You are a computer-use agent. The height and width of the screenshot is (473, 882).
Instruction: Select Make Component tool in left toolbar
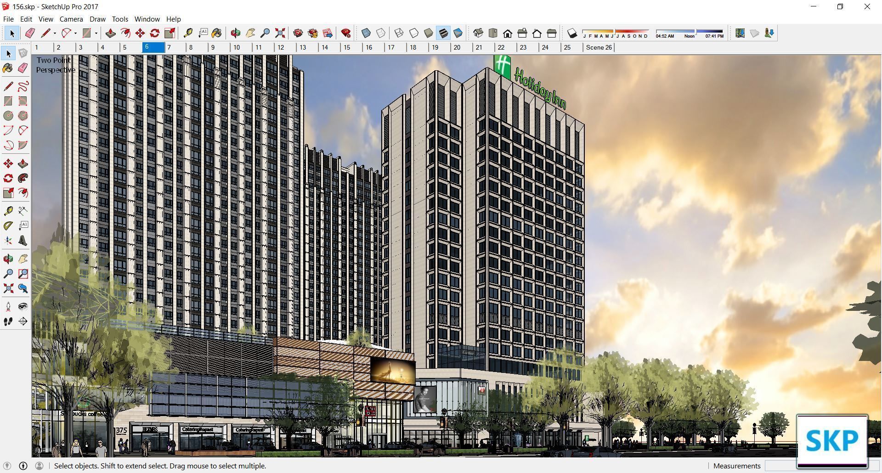pyautogui.click(x=23, y=53)
